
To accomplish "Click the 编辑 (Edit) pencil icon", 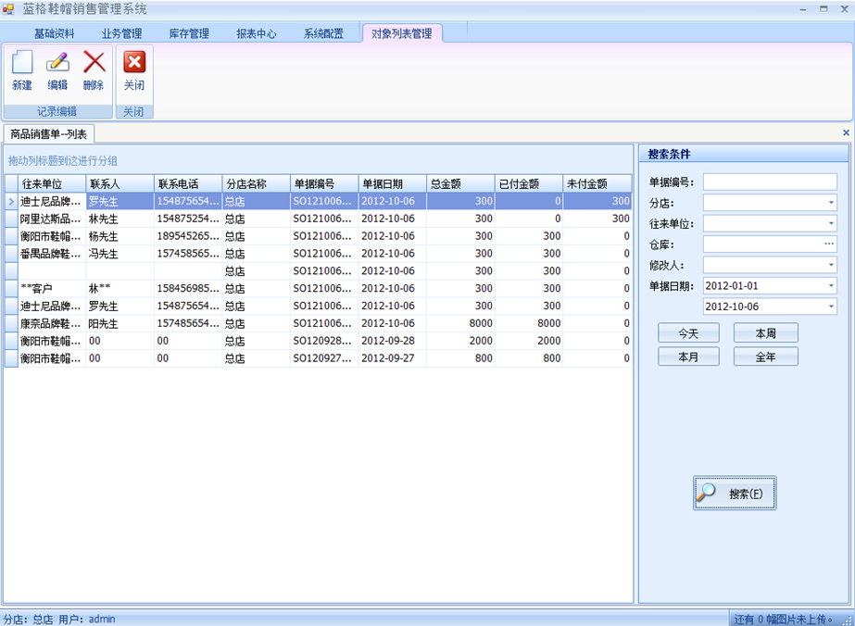I will point(57,70).
